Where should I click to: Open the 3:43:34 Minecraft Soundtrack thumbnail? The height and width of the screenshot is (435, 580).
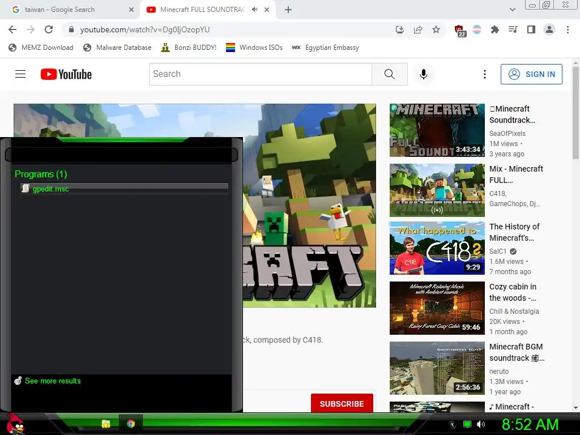click(x=437, y=130)
